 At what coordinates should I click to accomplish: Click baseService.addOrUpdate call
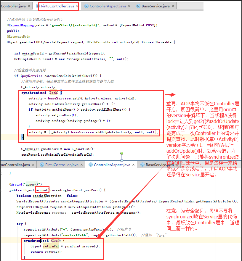(x=114, y=132)
